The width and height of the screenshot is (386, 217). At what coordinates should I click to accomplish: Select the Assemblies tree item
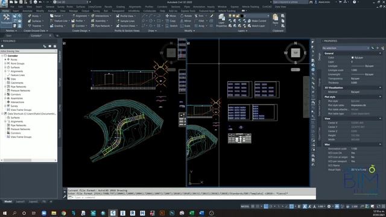click(x=17, y=98)
